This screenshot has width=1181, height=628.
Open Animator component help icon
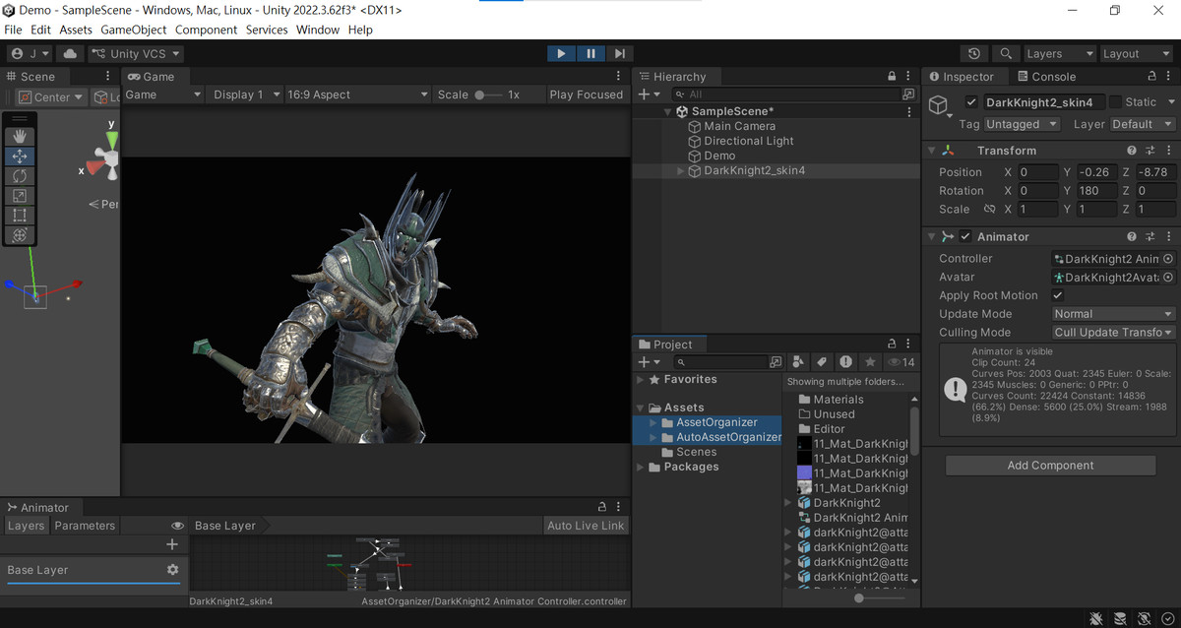point(1132,237)
